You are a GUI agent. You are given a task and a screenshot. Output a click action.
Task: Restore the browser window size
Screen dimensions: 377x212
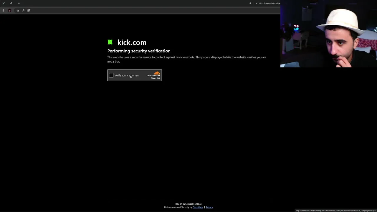pos(11,3)
